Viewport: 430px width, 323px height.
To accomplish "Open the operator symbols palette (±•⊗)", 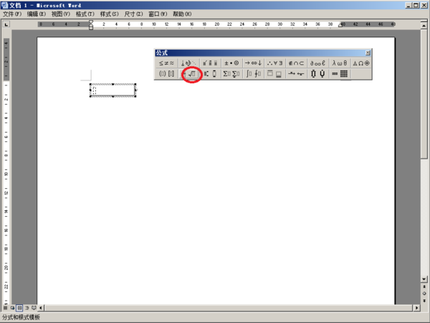I will click(231, 63).
